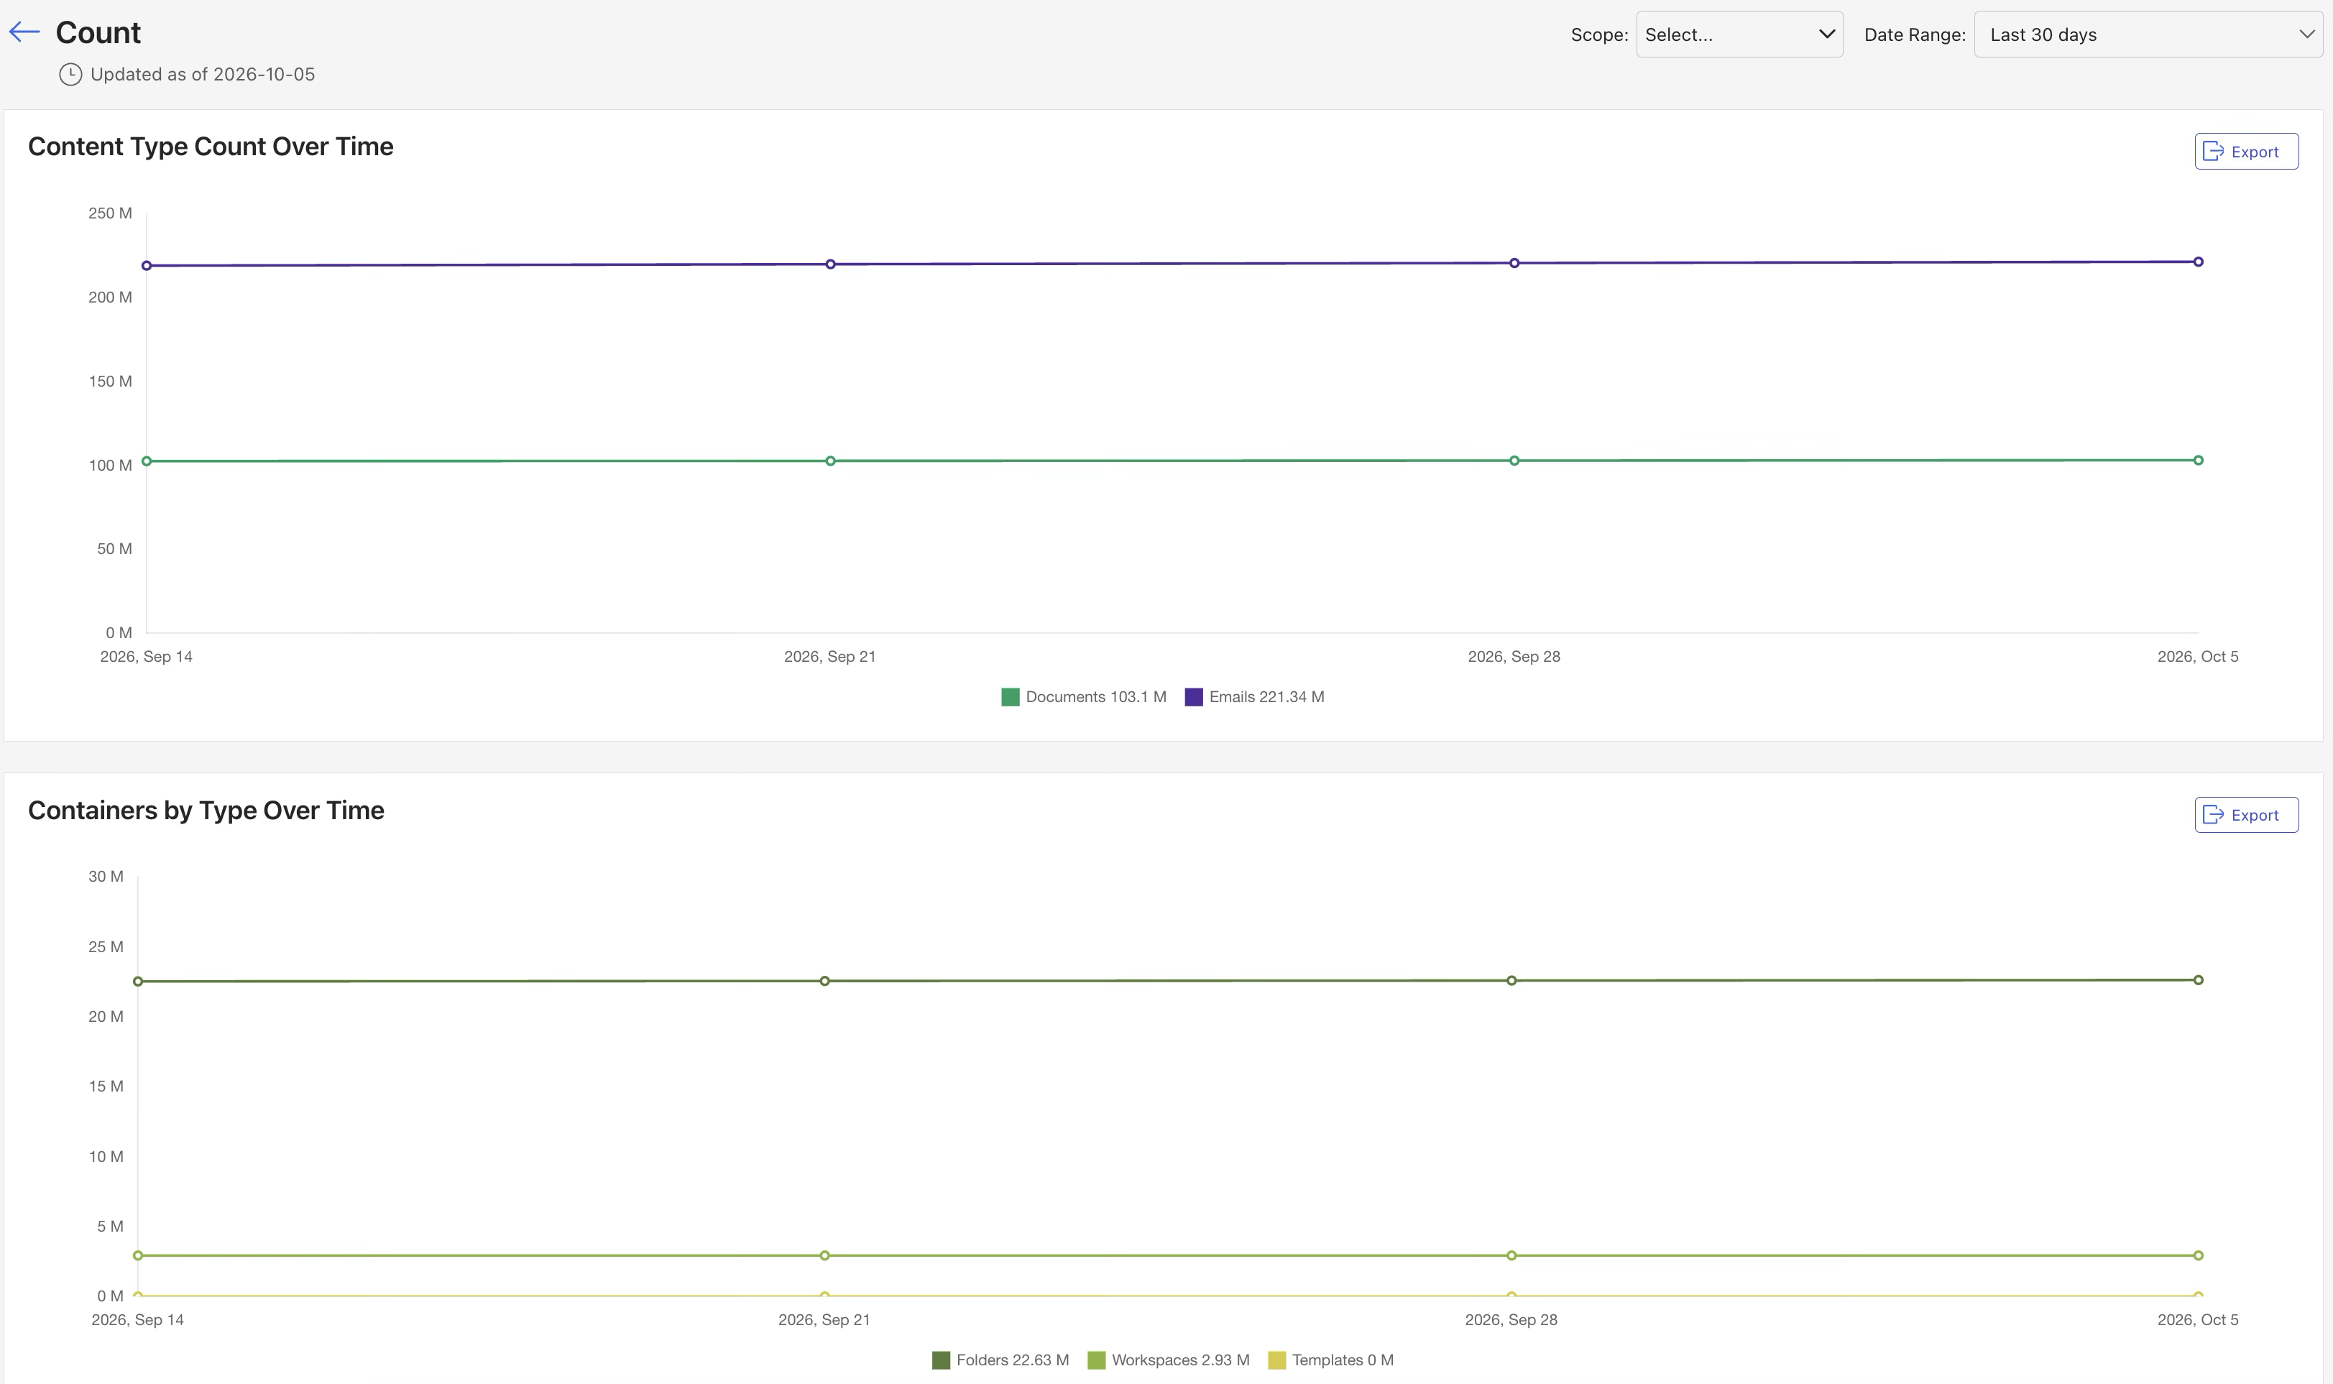Click the Folders data point at Sep 28

(1511, 980)
